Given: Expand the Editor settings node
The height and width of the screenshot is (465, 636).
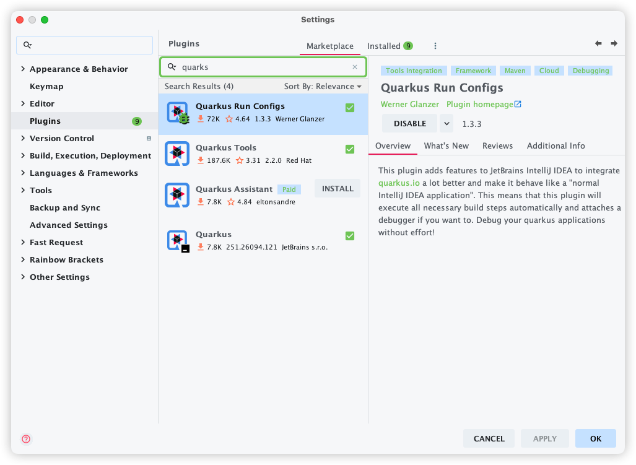Looking at the screenshot, I should click(x=23, y=103).
